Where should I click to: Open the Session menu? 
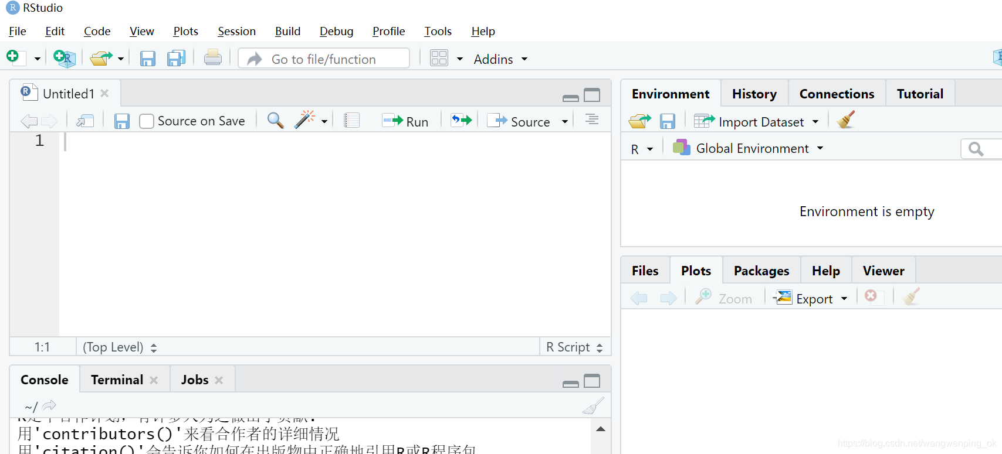click(x=236, y=31)
